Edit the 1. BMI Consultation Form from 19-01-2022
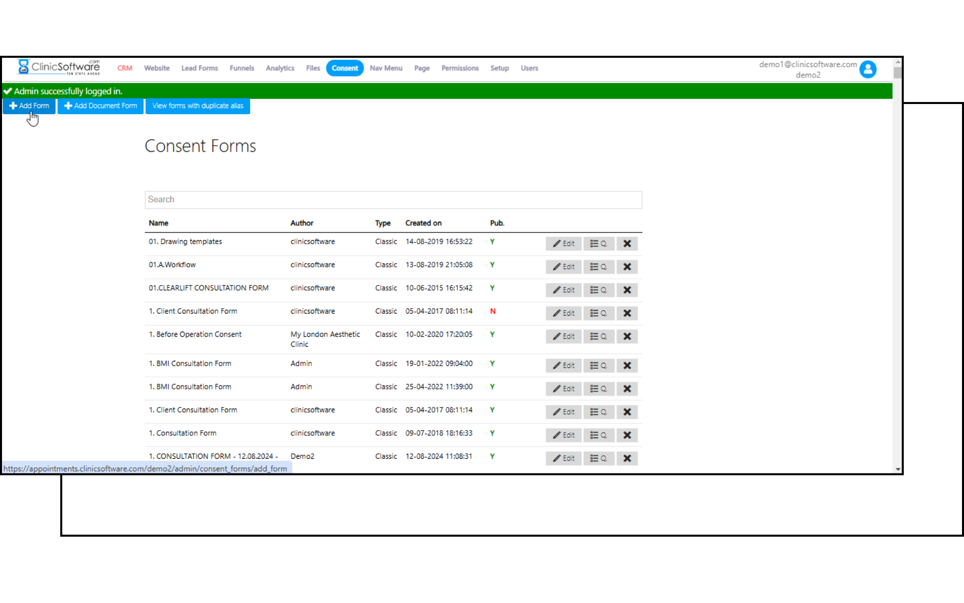Screen dimensions: 964x603 [563, 366]
